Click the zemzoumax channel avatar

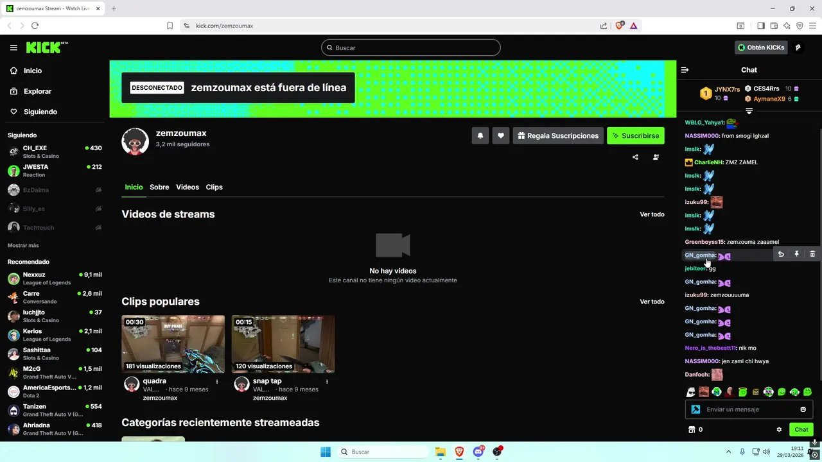tap(135, 141)
